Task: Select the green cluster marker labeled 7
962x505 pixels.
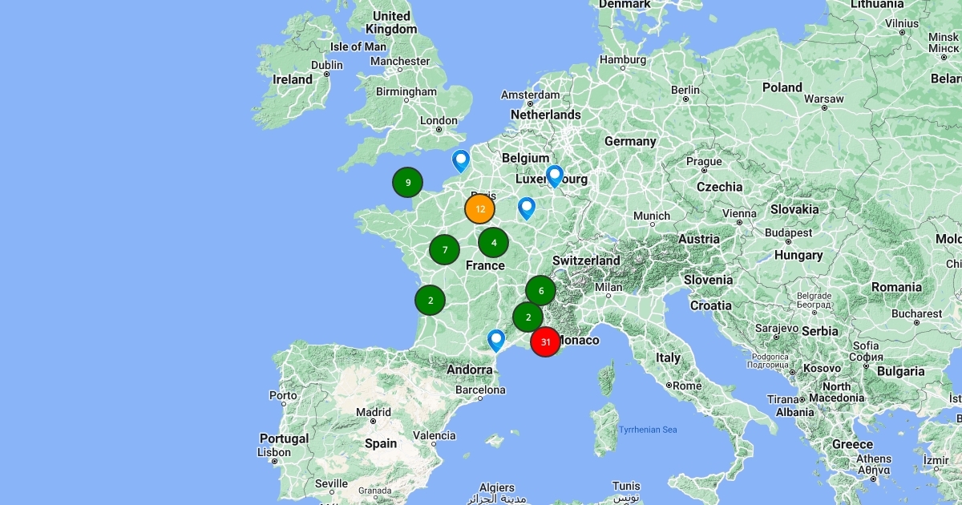Action: pos(444,250)
